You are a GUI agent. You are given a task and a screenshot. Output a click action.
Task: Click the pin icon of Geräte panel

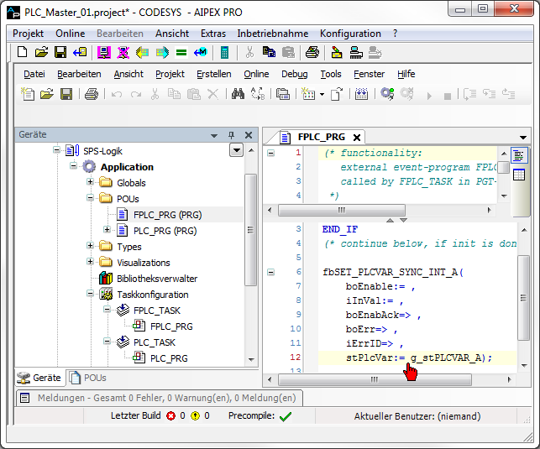[232, 135]
